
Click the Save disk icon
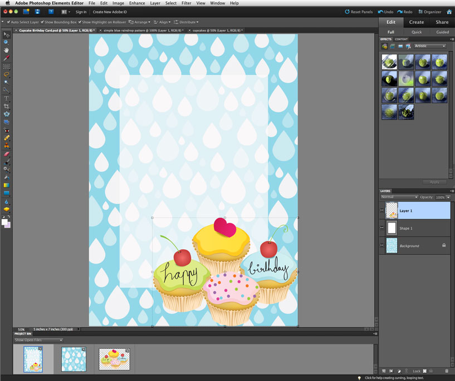pyautogui.click(x=37, y=12)
